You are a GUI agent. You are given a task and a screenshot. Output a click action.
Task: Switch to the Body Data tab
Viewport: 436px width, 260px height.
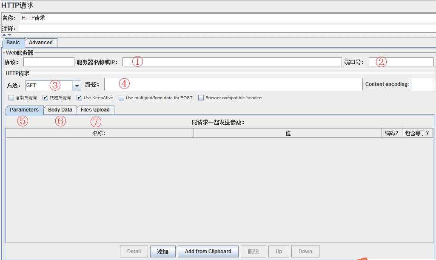[x=60, y=110]
